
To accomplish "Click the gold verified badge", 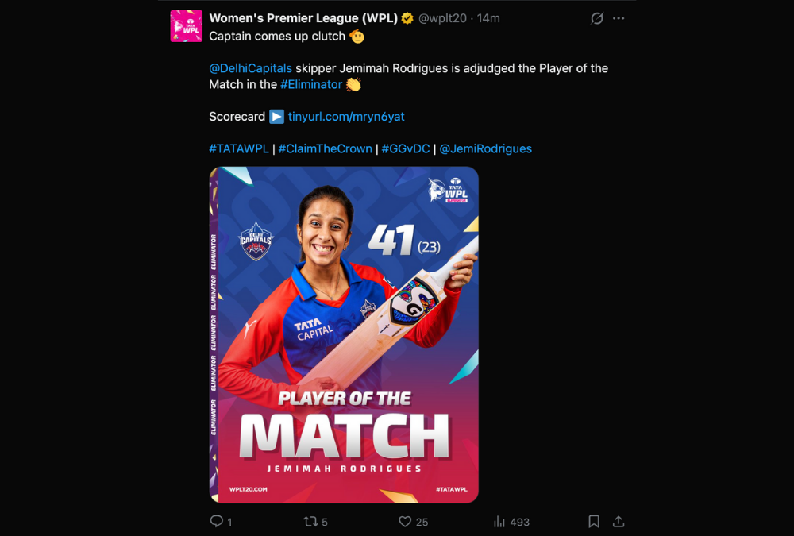I will pos(407,18).
